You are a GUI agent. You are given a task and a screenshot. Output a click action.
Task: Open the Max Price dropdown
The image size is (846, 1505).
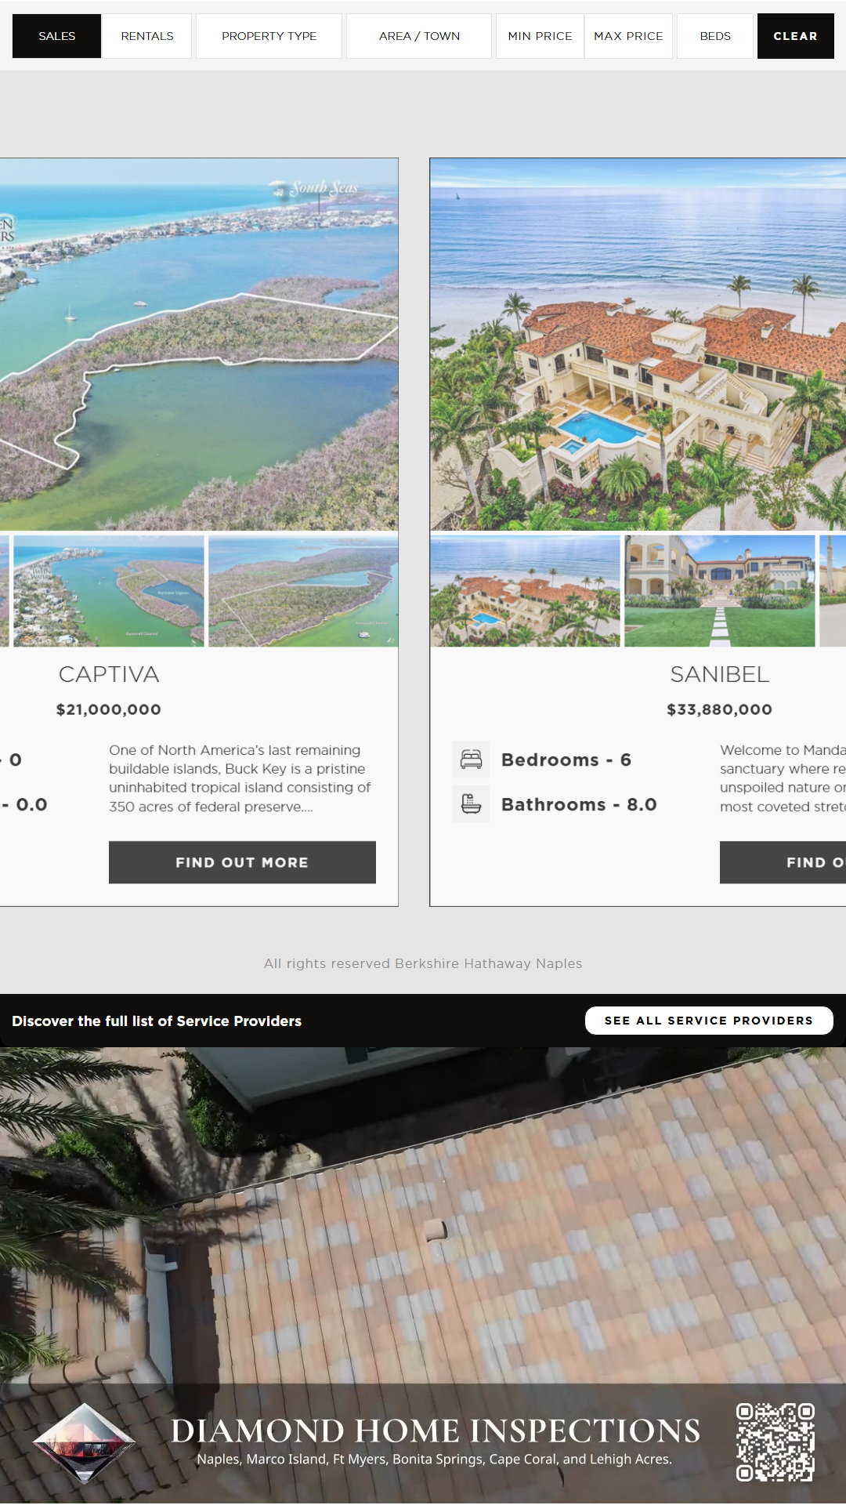pyautogui.click(x=628, y=36)
